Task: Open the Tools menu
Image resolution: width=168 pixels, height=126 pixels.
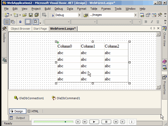Action: [x=118, y=9]
